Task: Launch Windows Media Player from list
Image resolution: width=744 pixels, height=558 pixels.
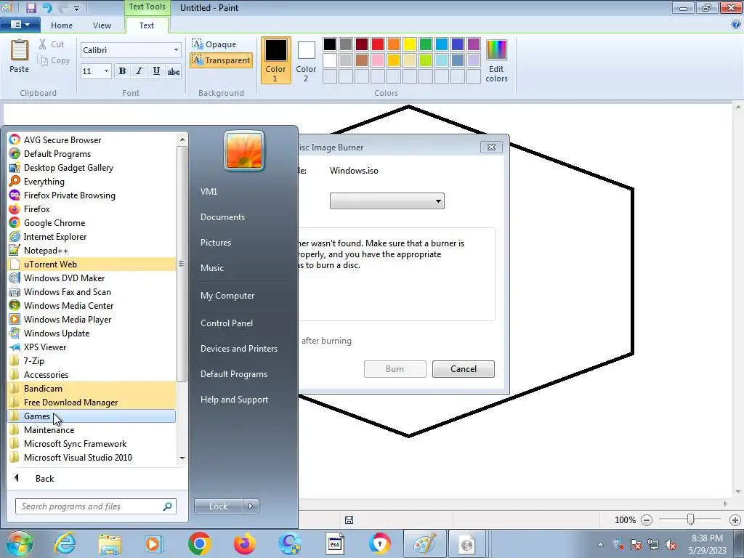Action: pyautogui.click(x=92, y=320)
